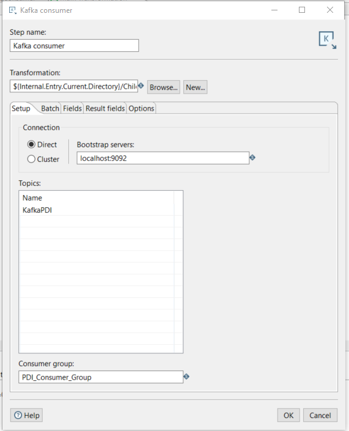
Task: Switch to the Setup tab
Action: (21, 108)
